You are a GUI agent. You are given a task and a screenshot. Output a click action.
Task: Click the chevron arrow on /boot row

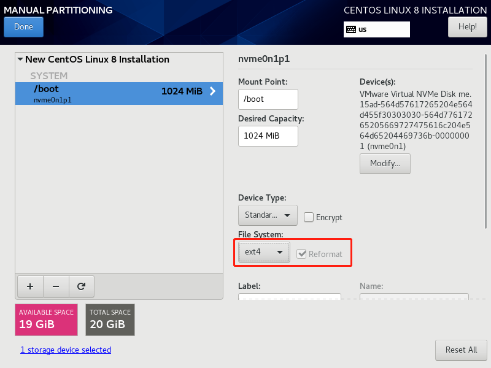(x=212, y=91)
